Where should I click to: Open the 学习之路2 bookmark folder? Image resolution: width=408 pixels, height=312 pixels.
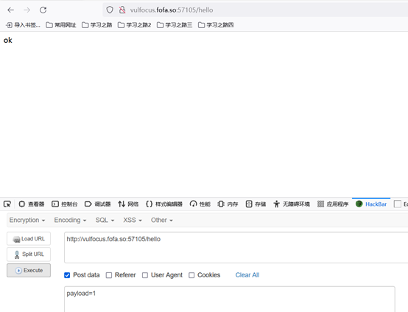coord(134,25)
